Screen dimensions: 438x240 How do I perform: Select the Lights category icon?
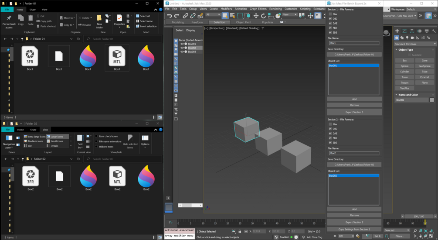click(x=407, y=38)
